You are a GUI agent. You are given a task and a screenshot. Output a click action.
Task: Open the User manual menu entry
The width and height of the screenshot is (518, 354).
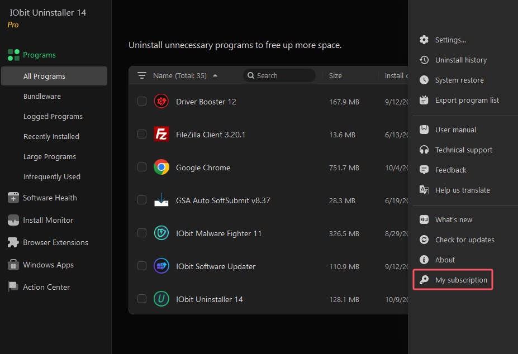point(455,130)
